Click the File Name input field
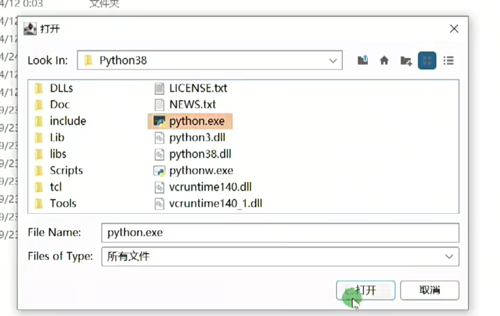 [280, 232]
